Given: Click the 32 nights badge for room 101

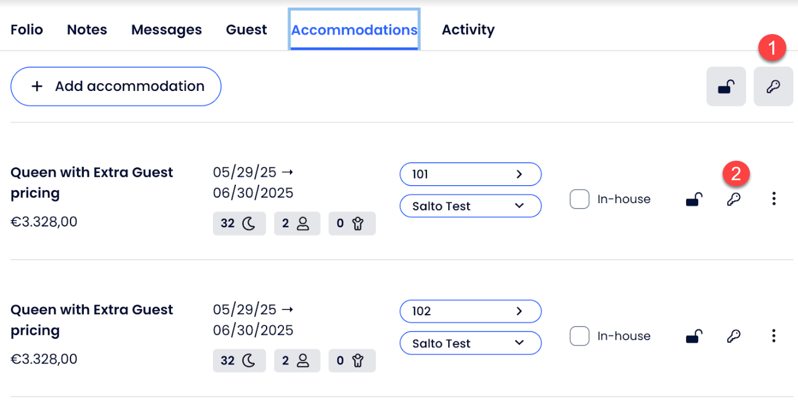Looking at the screenshot, I should 239,224.
